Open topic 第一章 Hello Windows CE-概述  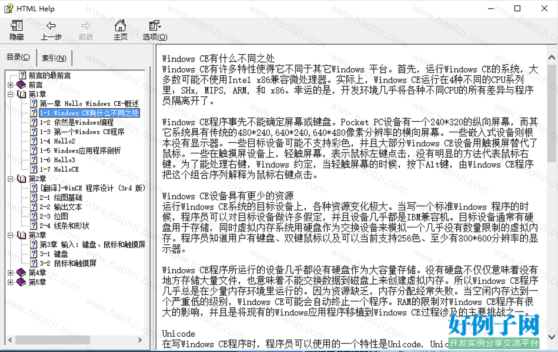[x=89, y=103]
